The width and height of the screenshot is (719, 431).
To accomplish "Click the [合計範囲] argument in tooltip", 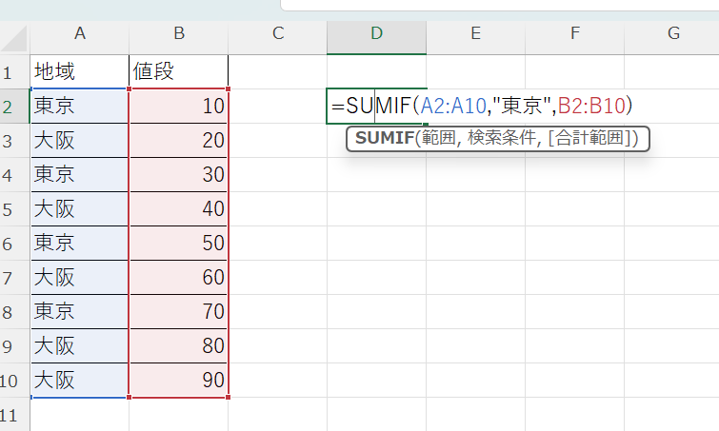I will [x=593, y=139].
